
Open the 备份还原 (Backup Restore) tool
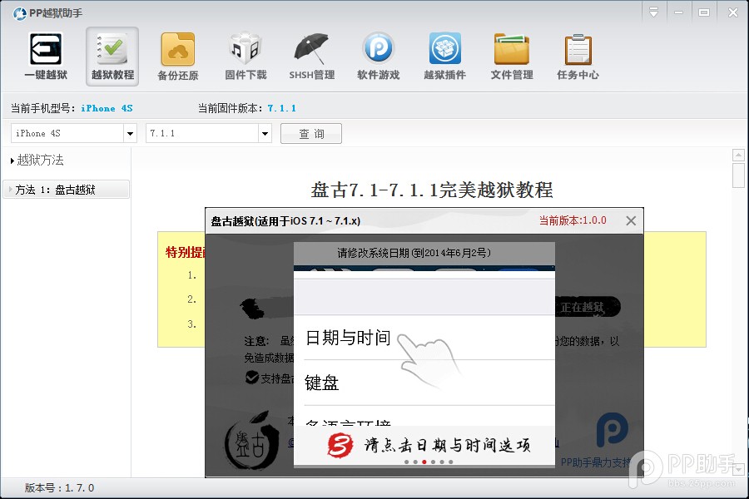[x=178, y=55]
